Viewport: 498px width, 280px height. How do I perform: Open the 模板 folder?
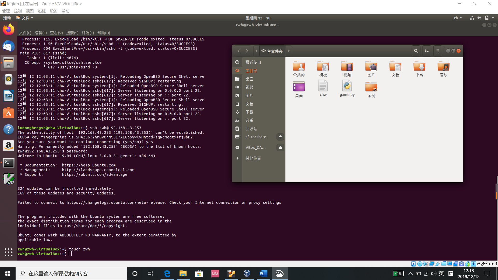323,69
